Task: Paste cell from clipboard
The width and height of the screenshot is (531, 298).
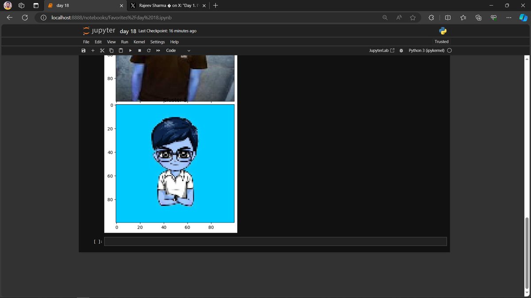Action: point(120,51)
